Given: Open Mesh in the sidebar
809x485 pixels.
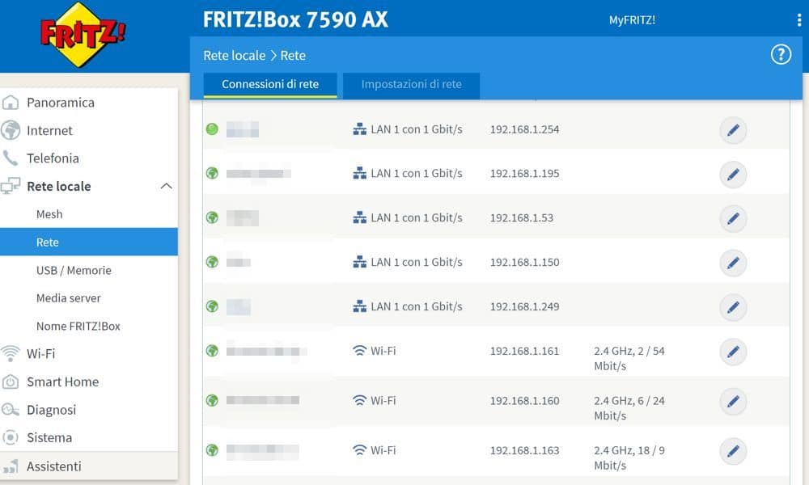Looking at the screenshot, I should (49, 214).
